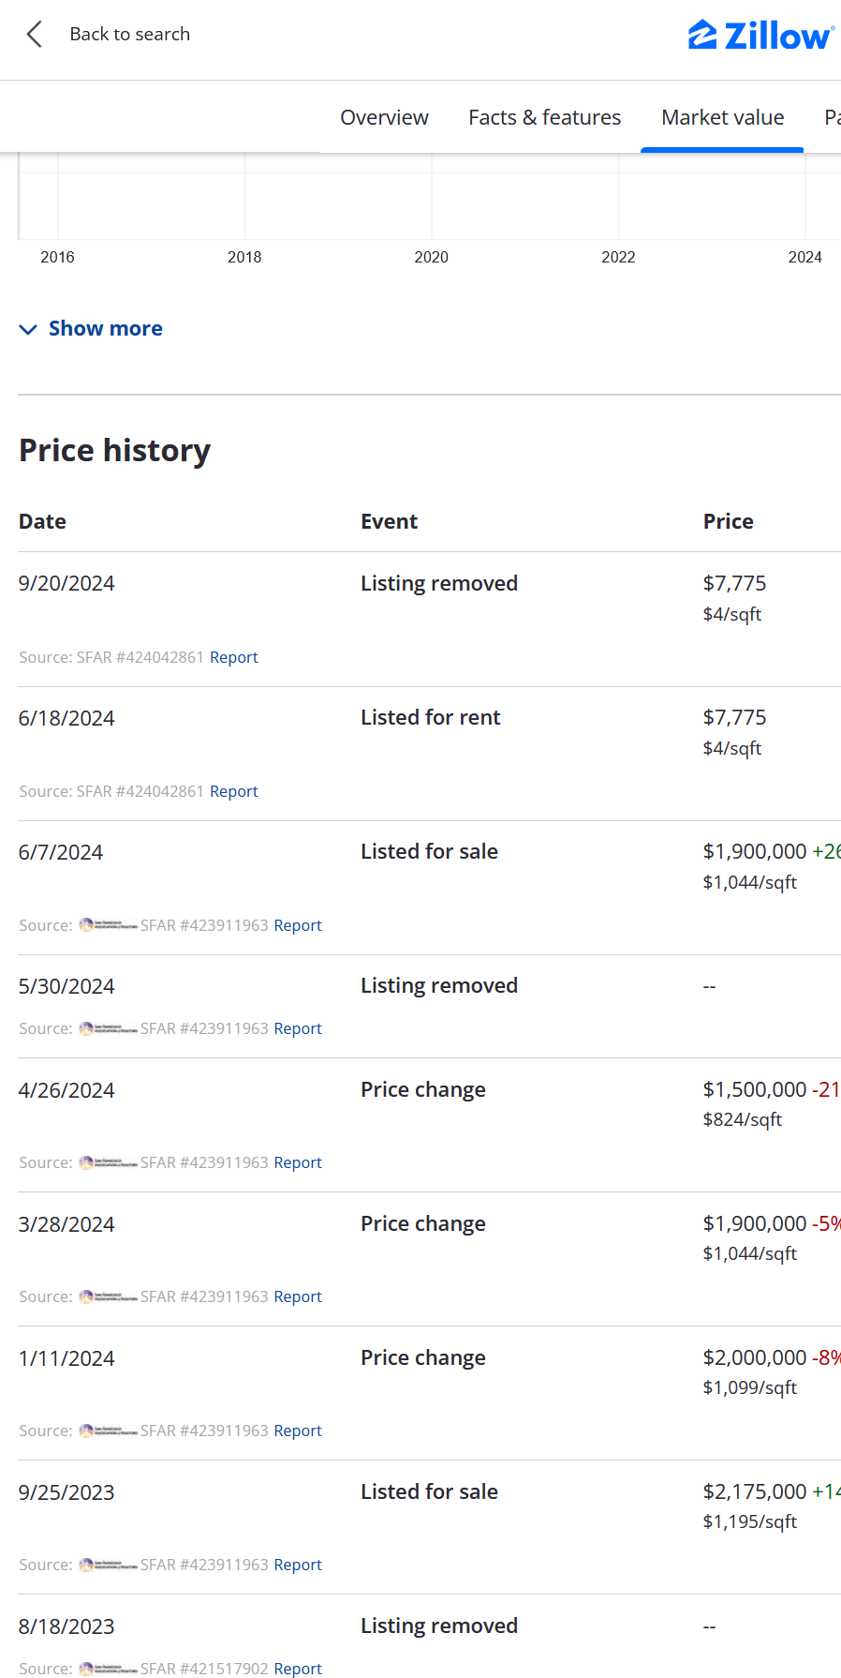Click SFAR logo beside 9/25/2023 source
Image resolution: width=841 pixels, height=1678 pixels.
pos(108,1565)
